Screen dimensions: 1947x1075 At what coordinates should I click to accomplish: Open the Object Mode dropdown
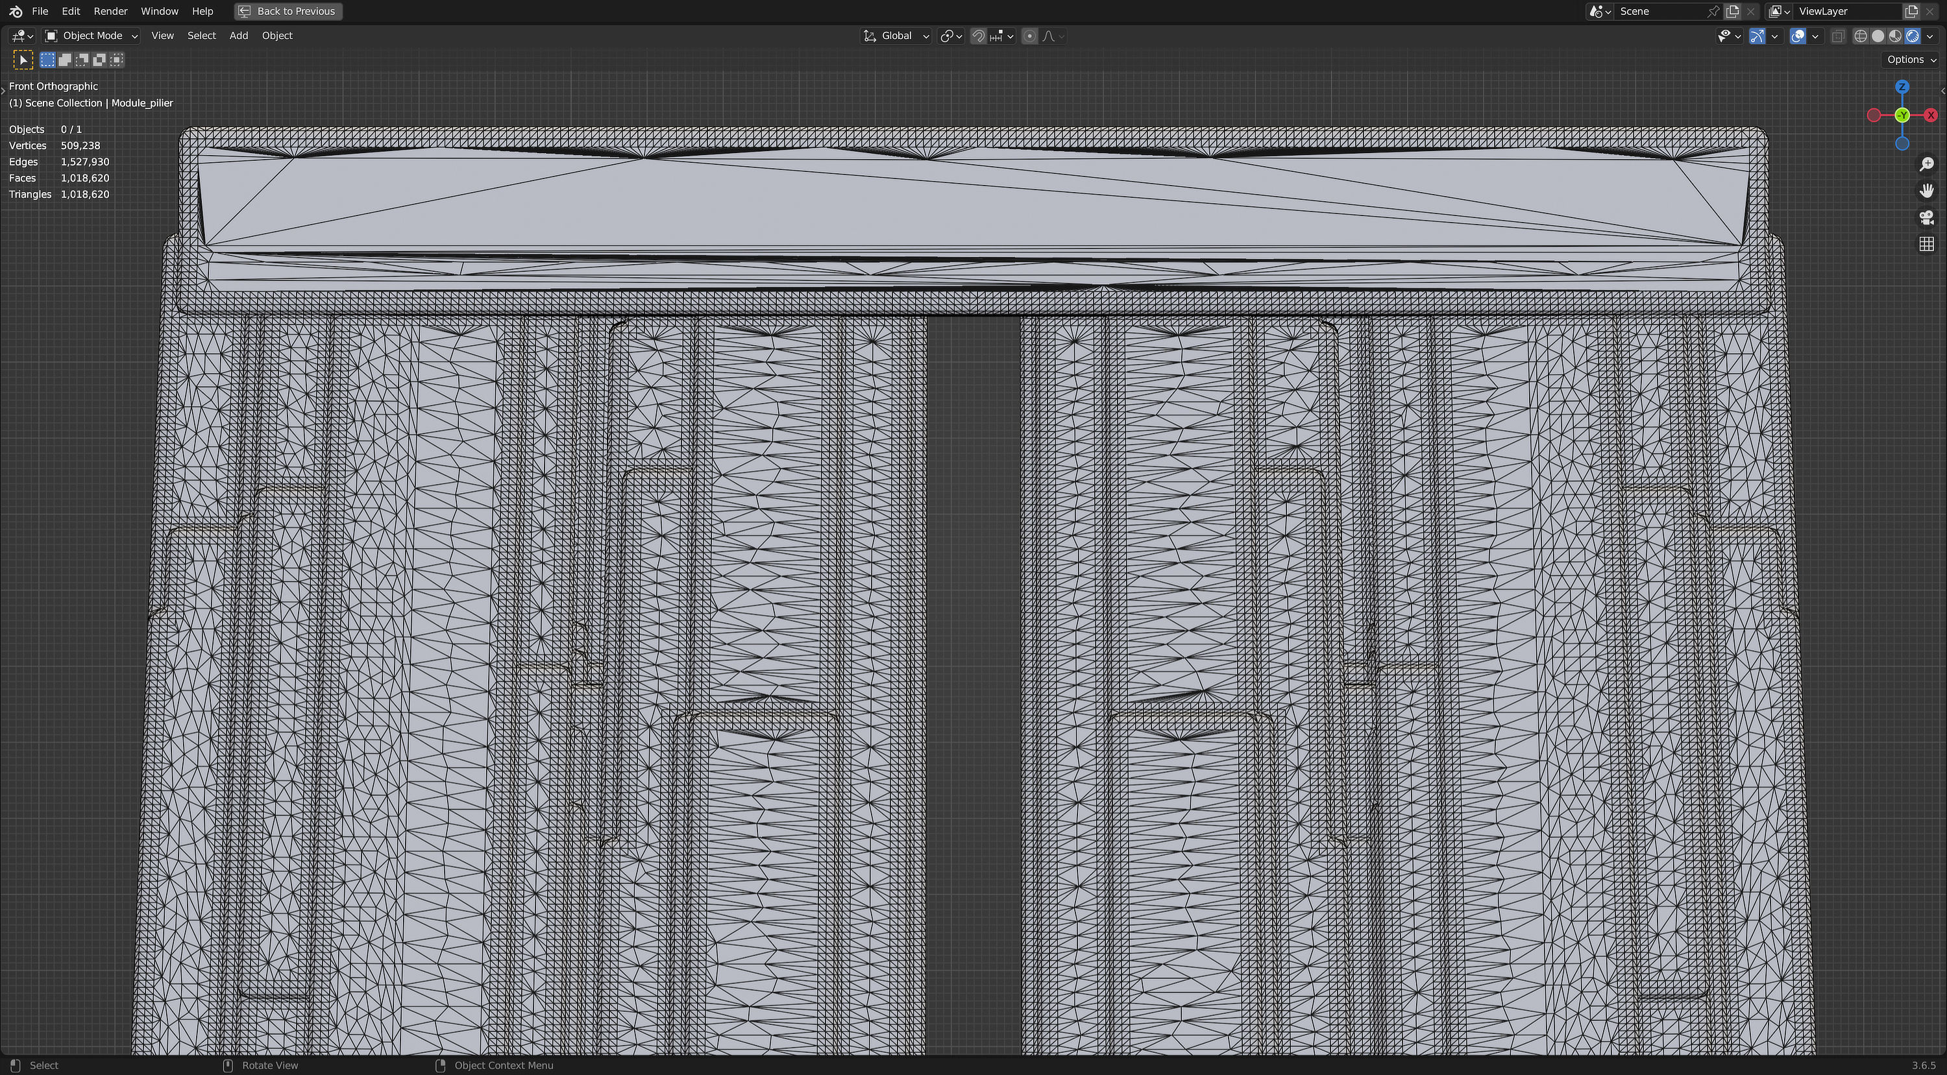coord(91,36)
